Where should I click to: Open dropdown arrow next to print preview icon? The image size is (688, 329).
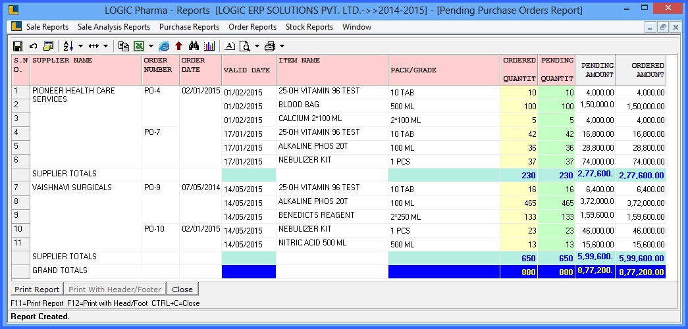(257, 45)
